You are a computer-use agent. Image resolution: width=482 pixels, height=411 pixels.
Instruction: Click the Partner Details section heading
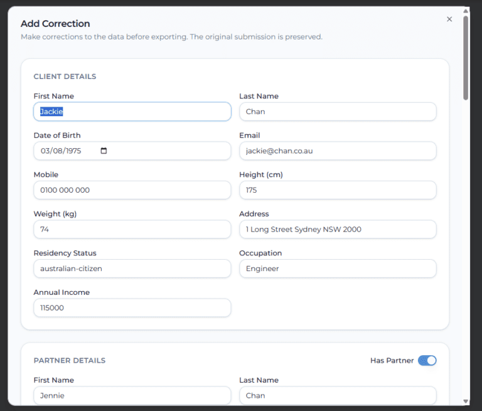70,361
